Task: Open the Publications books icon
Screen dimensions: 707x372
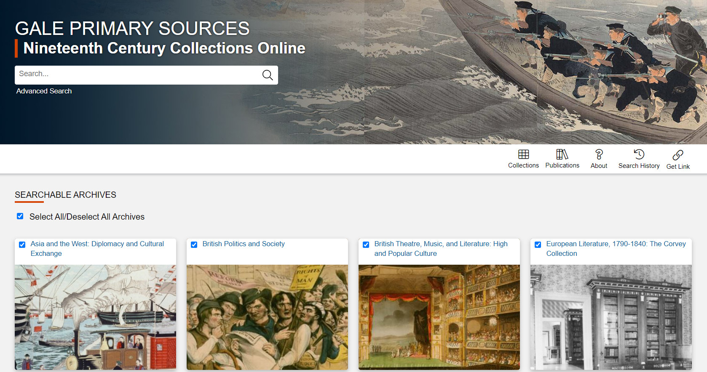Action: [562, 154]
